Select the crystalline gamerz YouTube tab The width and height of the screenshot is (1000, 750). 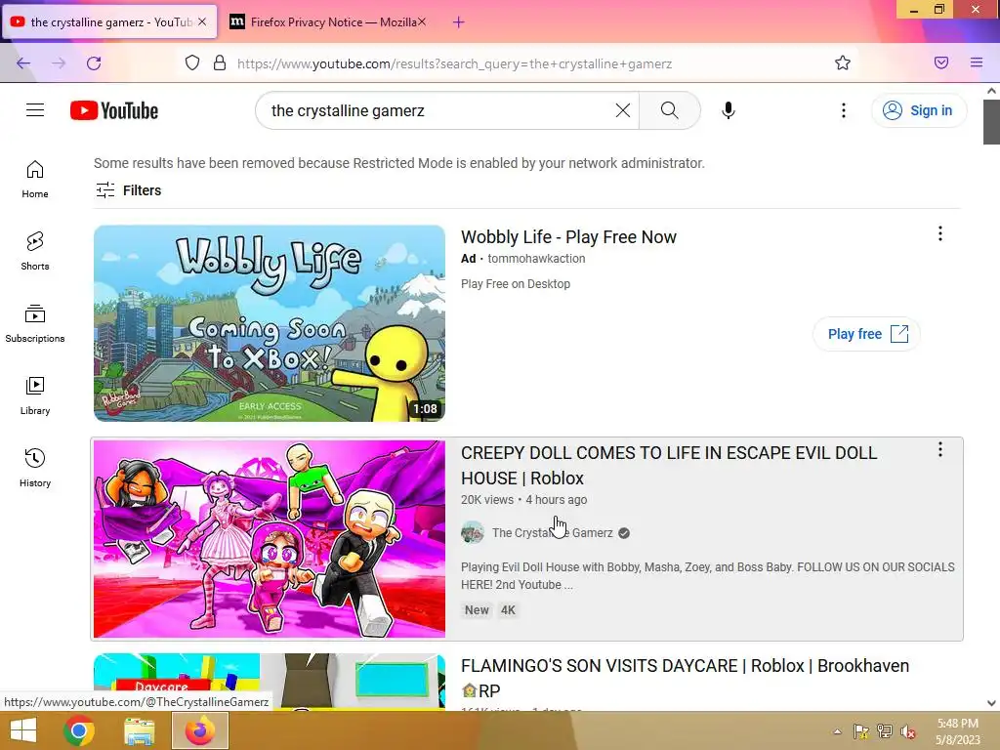[x=109, y=22]
